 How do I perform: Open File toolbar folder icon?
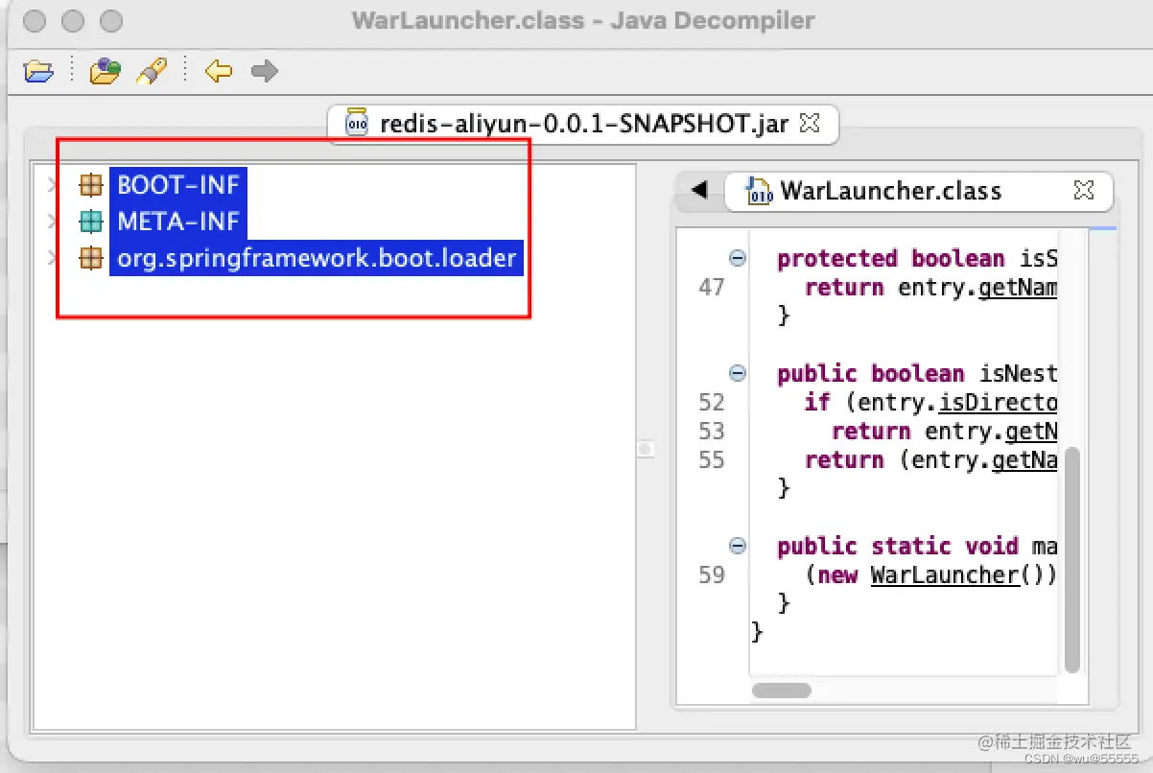click(38, 70)
